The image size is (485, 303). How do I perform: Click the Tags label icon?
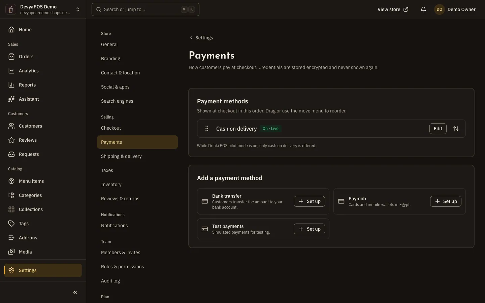[x=11, y=224]
